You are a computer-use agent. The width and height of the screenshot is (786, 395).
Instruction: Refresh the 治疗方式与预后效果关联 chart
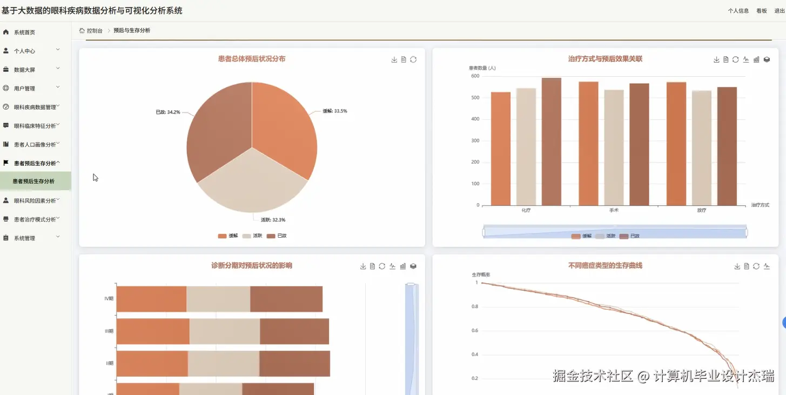[x=735, y=59]
